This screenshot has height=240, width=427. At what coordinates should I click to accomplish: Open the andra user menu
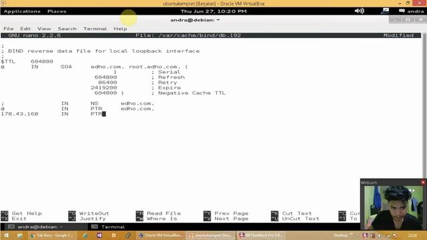pyautogui.click(x=411, y=11)
